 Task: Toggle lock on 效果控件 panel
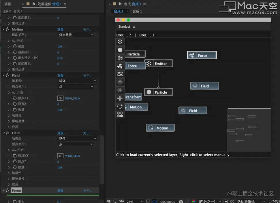(x=34, y=3)
